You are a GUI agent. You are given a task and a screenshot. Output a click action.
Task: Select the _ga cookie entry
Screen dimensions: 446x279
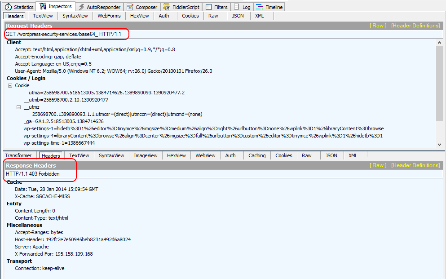pyautogui.click(x=63, y=121)
